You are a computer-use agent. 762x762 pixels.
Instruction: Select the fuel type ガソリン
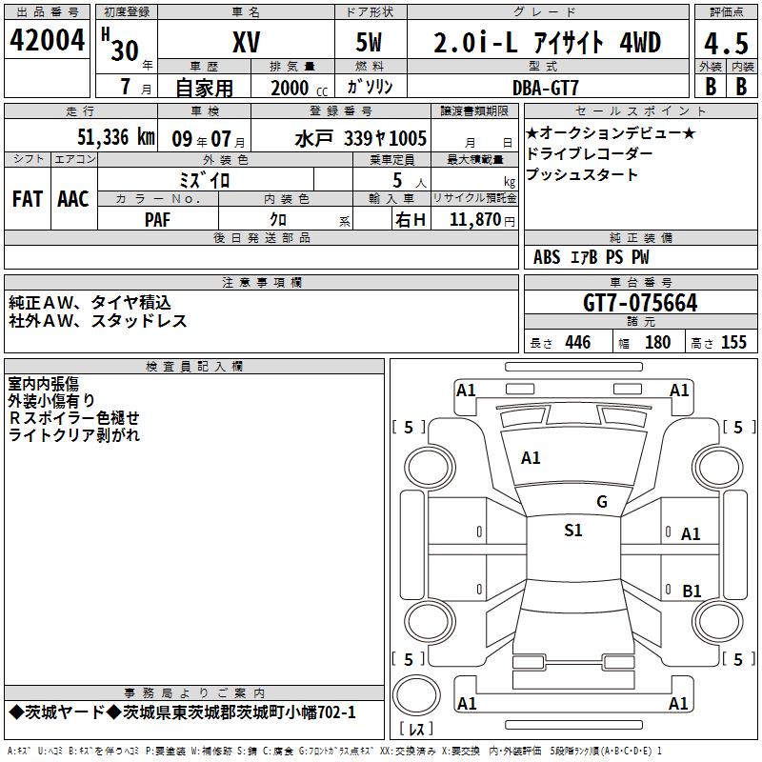click(x=370, y=87)
